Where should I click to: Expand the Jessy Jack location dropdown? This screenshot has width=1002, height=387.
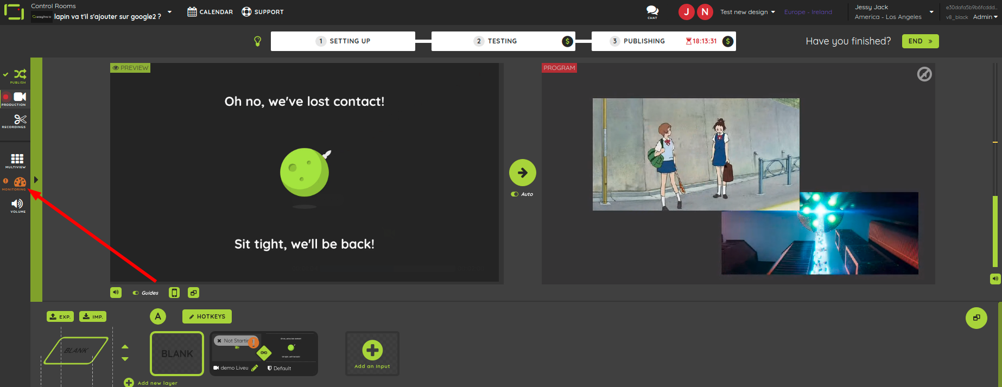tap(931, 12)
